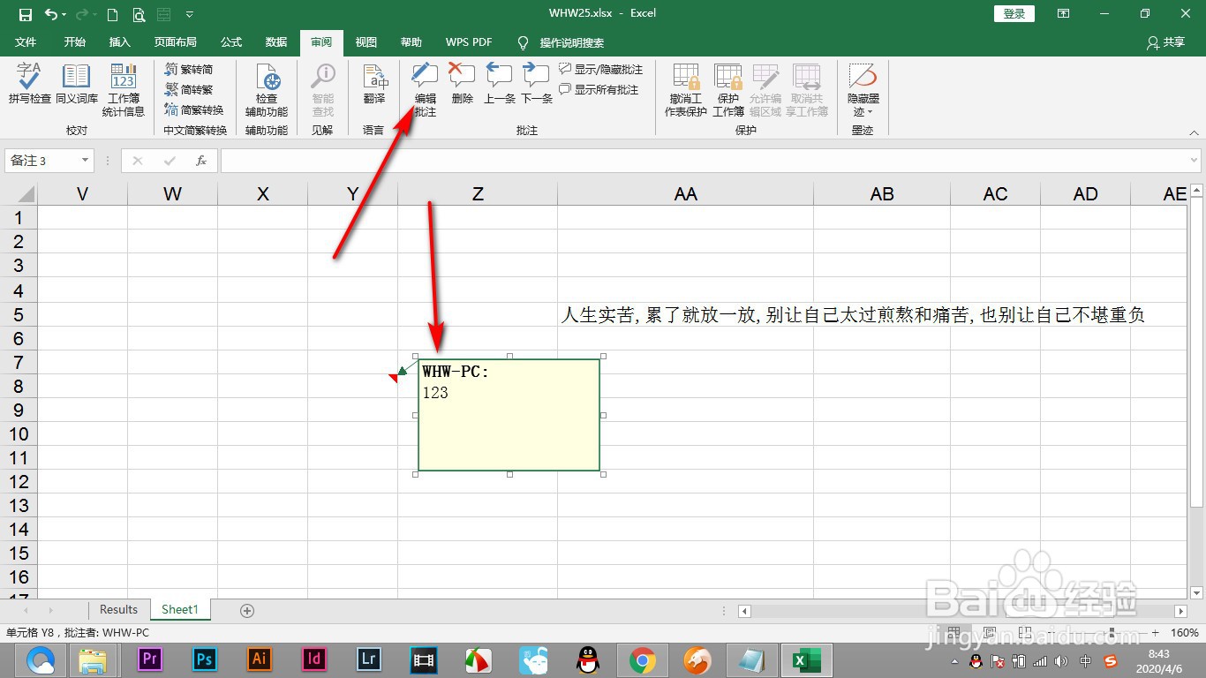Click the 登录 sign-in button

[x=1014, y=13]
